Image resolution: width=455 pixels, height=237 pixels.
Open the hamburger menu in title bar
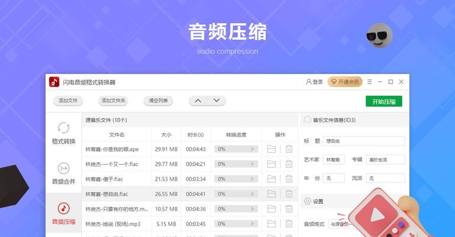pos(369,82)
